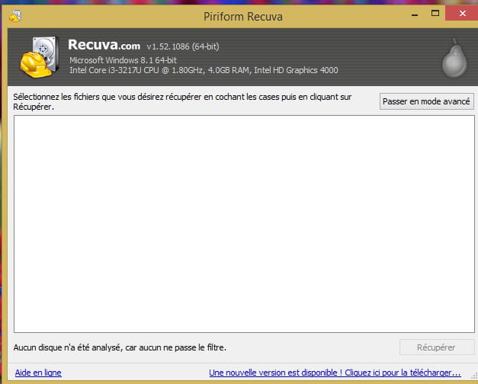Click the Recuva title bar app icon
478x384 pixels.
(x=15, y=16)
